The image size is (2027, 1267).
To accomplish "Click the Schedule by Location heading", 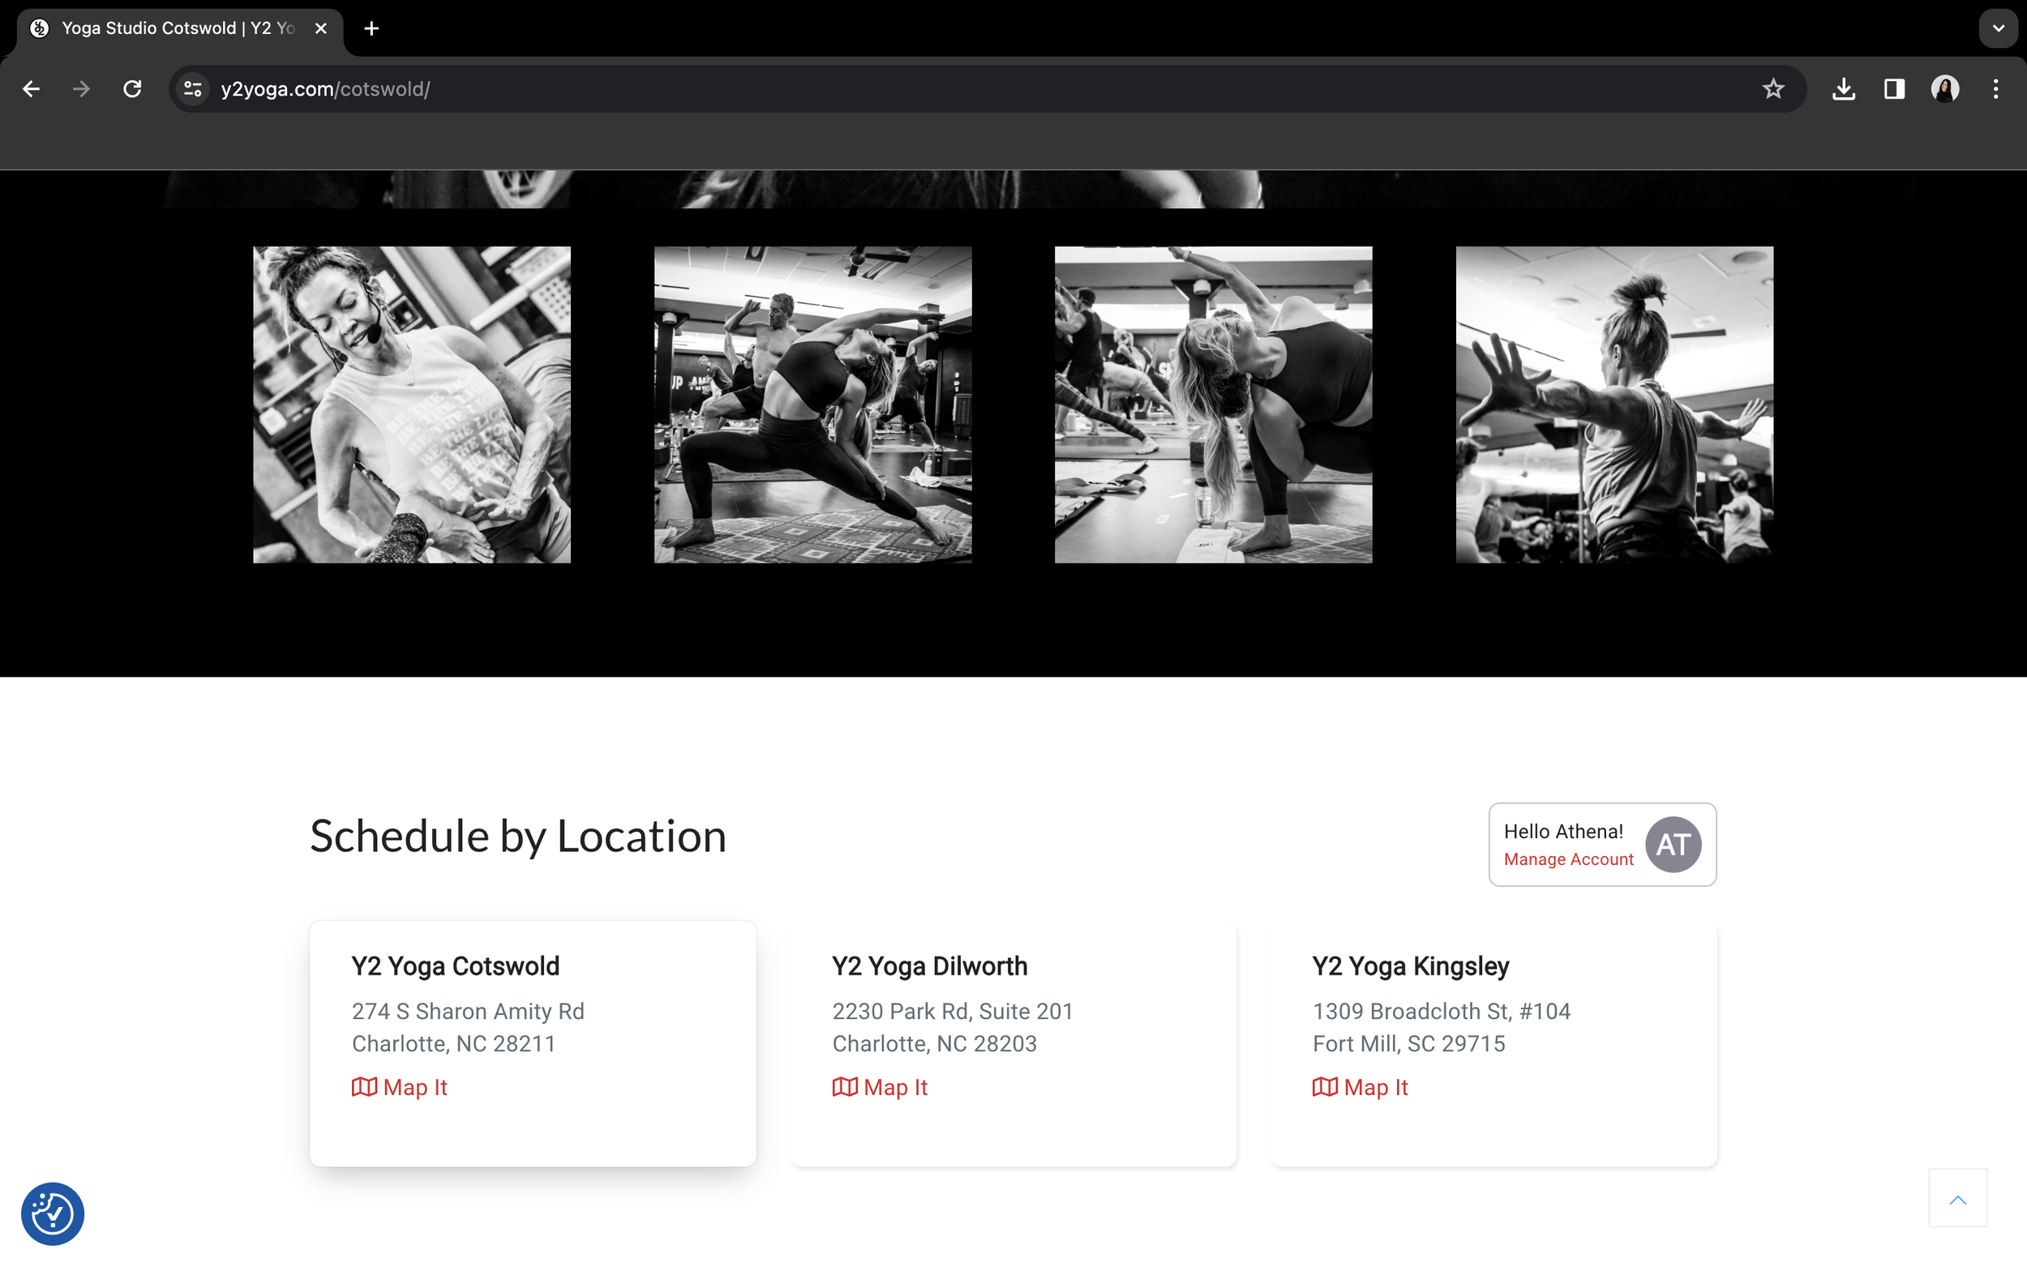I will (518, 837).
